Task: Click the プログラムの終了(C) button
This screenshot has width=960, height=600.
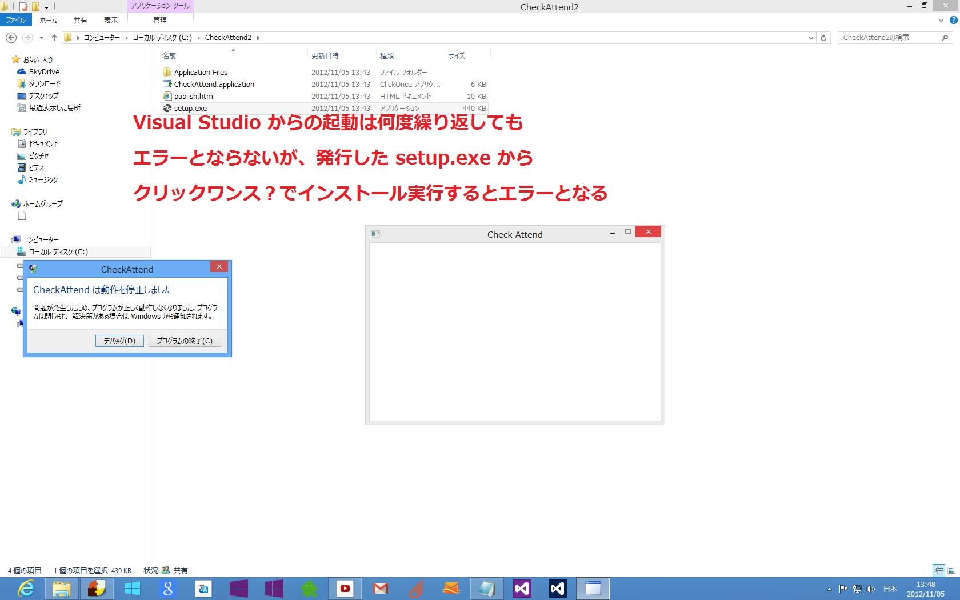Action: click(184, 341)
